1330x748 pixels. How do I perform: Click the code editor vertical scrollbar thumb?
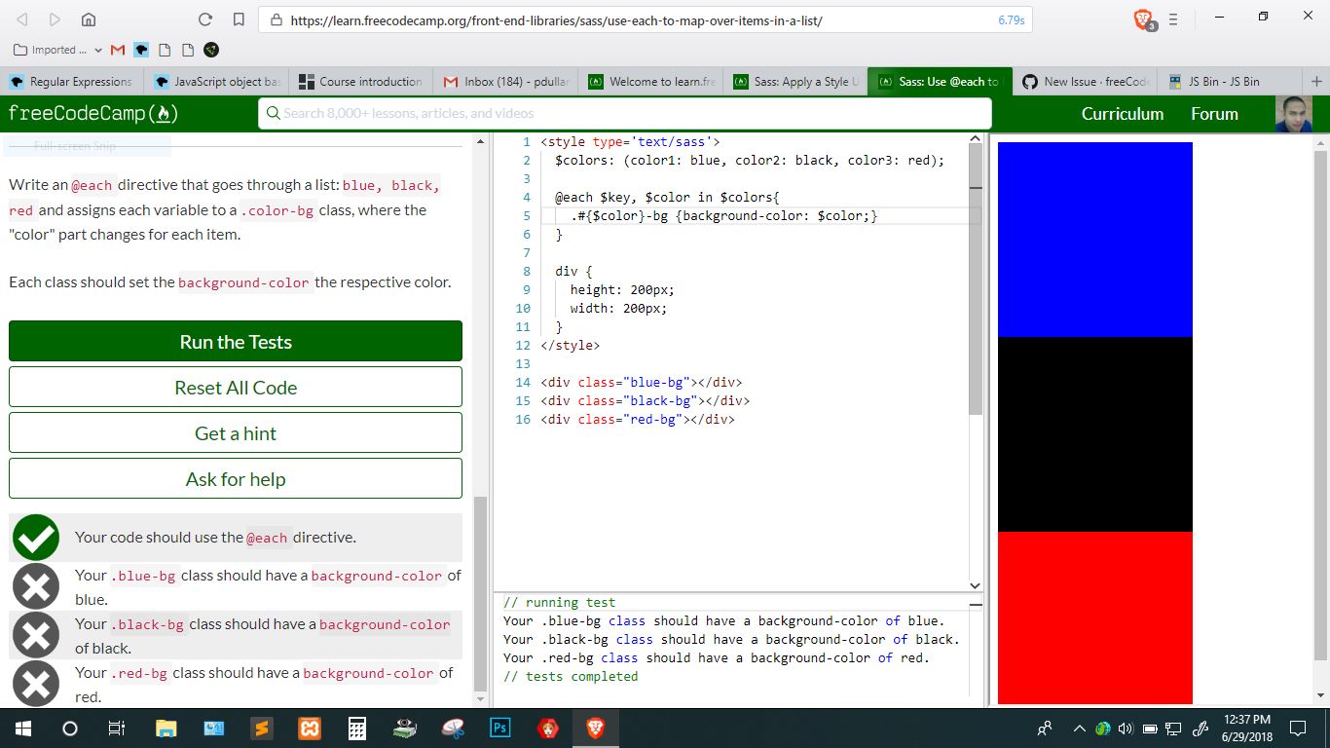coord(976,280)
